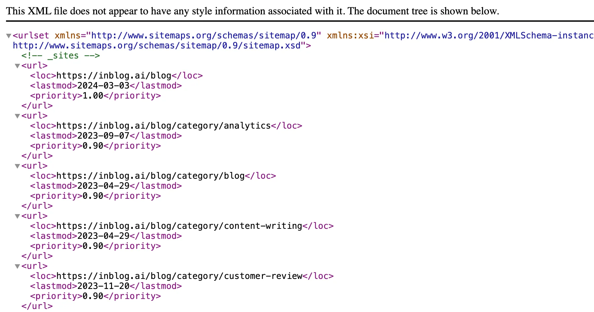
Task: Select the URL https://inblog.ai/blog
Action: (x=114, y=75)
